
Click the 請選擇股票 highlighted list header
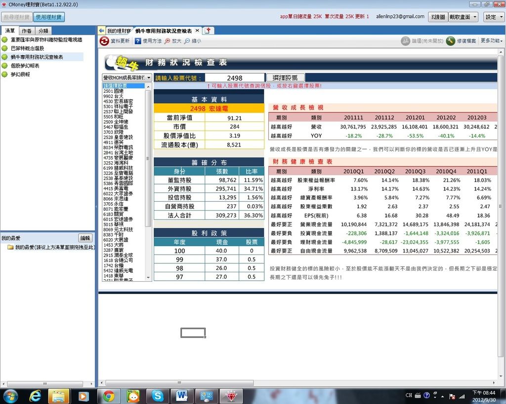click(124, 86)
